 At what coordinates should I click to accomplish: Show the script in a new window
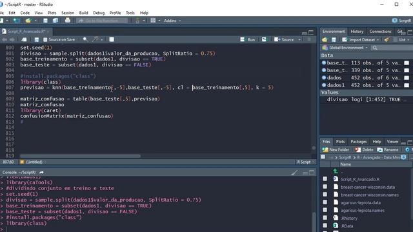[24, 39]
